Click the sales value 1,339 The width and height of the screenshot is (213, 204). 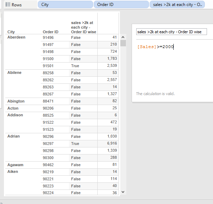click(112, 150)
